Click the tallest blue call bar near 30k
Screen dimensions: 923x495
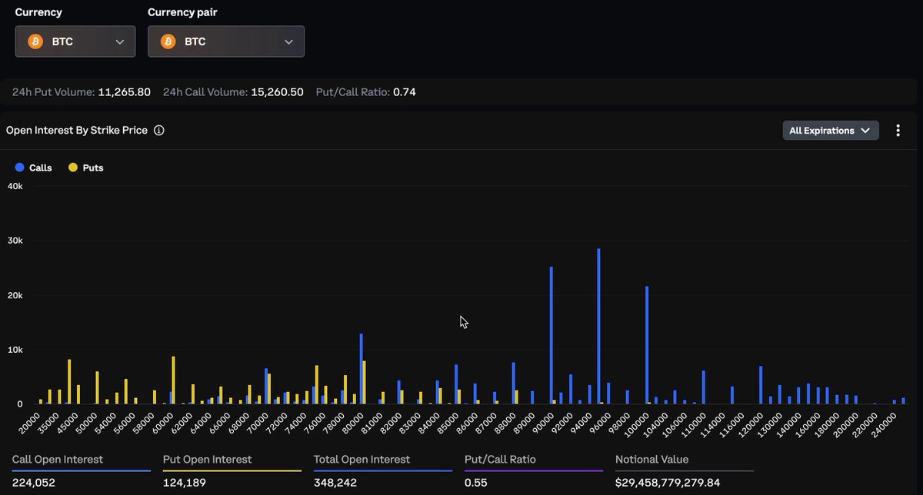click(599, 326)
